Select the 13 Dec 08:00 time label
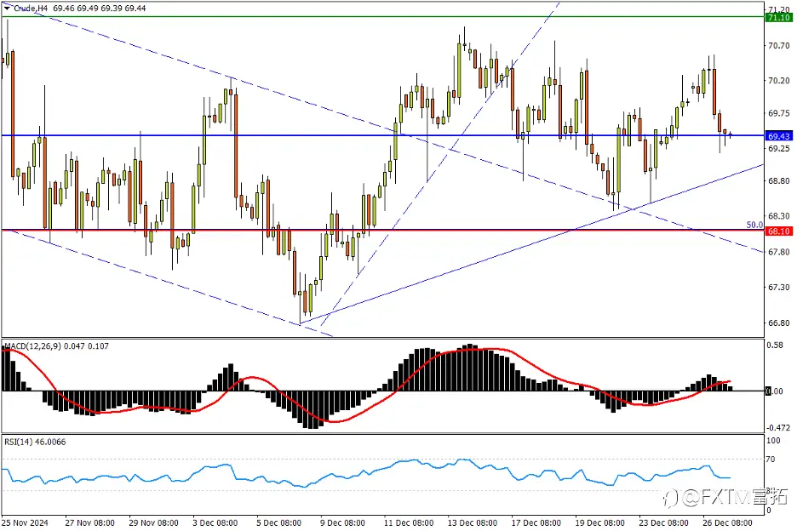Image resolution: width=797 pixels, height=531 pixels. [473, 522]
